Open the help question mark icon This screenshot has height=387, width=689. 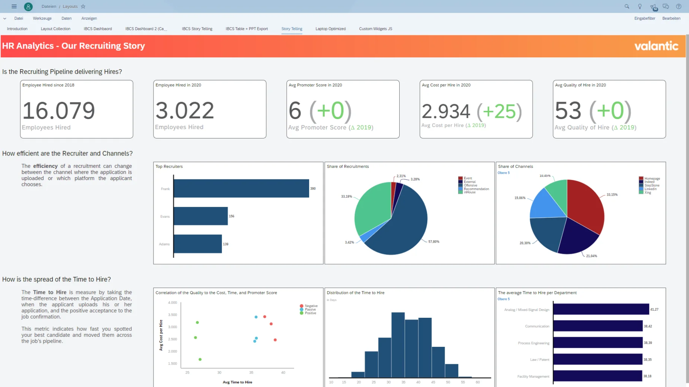[679, 6]
